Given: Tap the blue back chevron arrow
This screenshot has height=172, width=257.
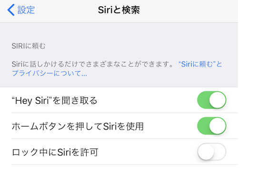Looking at the screenshot, I should tap(11, 10).
